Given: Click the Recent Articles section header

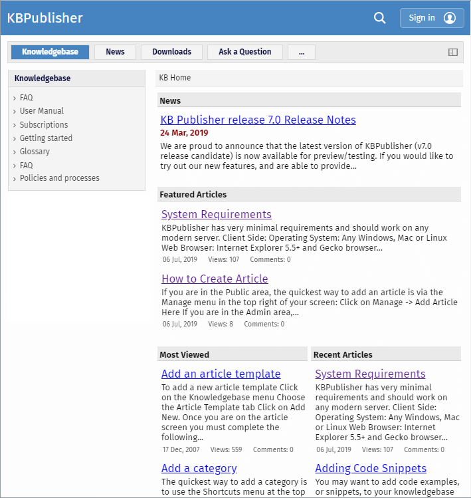Looking at the screenshot, I should tap(386, 354).
